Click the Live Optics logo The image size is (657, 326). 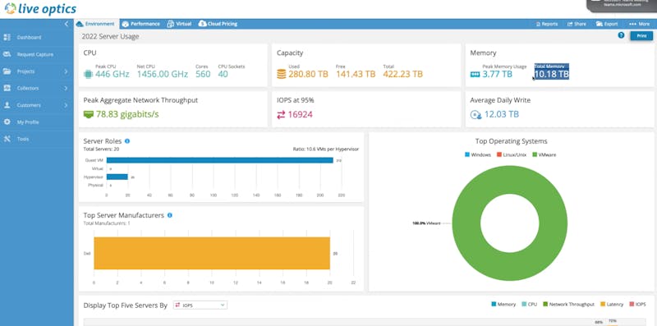pos(40,9)
